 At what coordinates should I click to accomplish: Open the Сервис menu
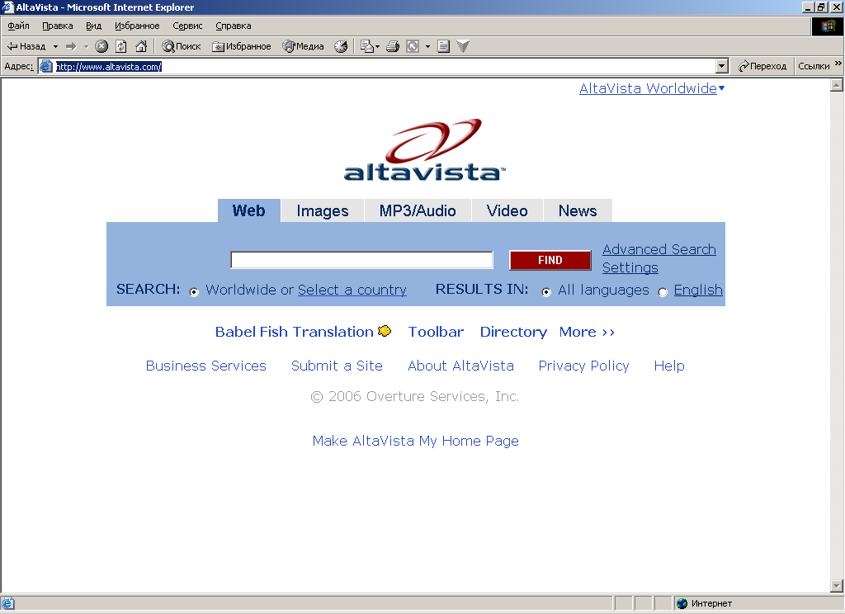point(187,26)
